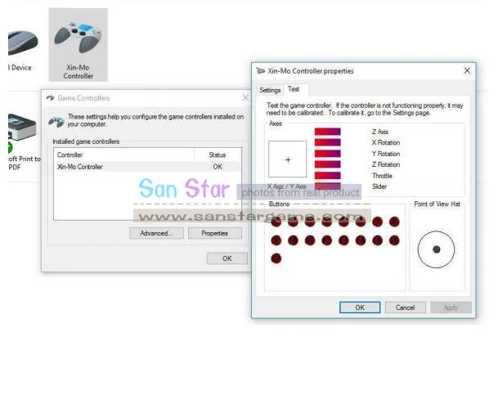Click the Point of View Hat indicator
503x399 pixels.
click(x=436, y=249)
